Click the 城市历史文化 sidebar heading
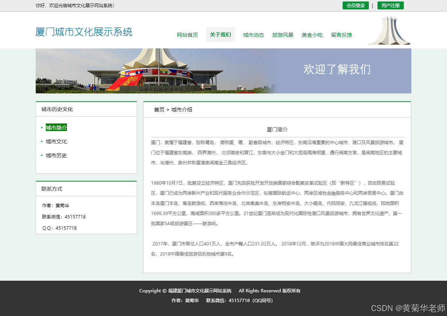 (57, 109)
